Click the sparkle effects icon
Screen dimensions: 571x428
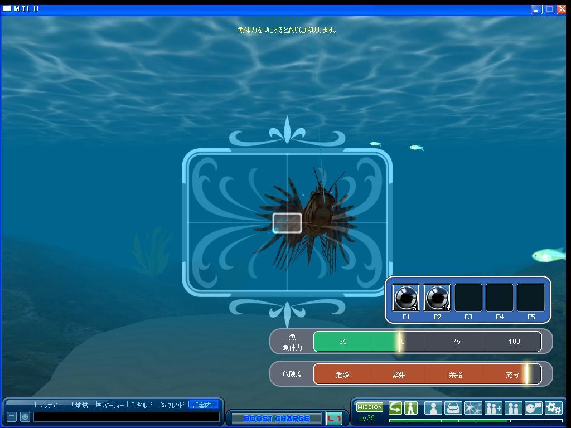pos(473,408)
